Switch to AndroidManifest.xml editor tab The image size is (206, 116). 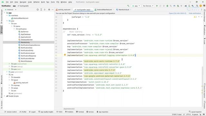pos(104,10)
